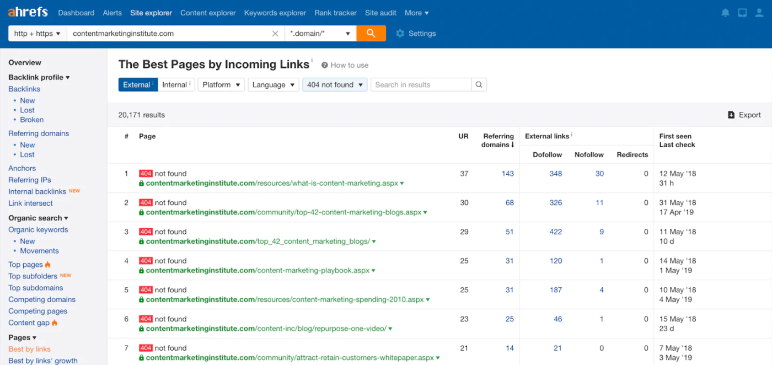
Task: Open the Platform filter dropdown
Action: tap(221, 85)
